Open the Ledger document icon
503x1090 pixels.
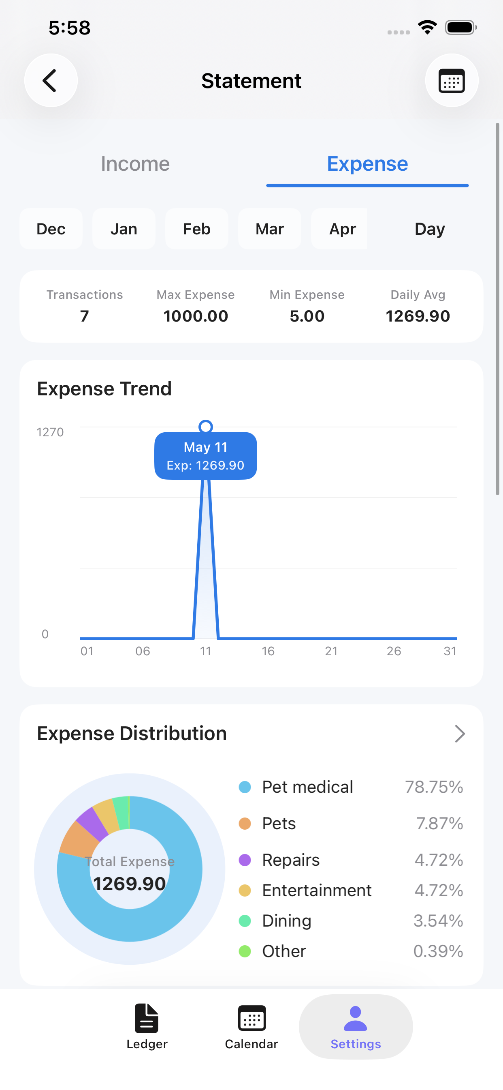point(147,1018)
